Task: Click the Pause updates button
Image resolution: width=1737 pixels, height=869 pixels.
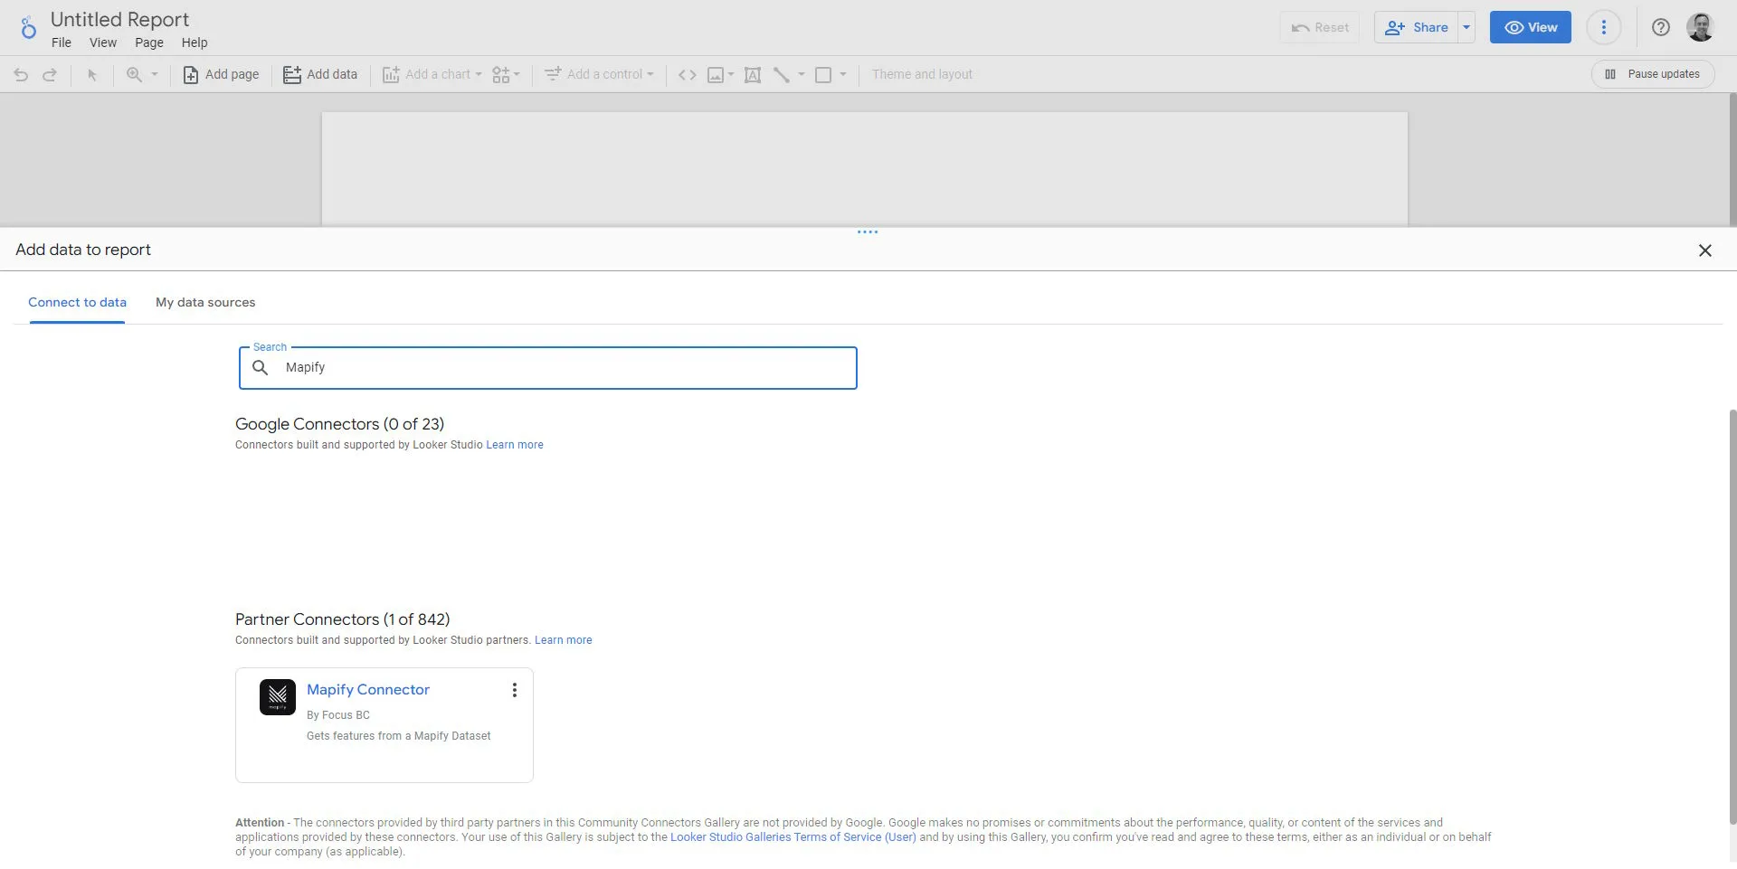Action: pyautogui.click(x=1653, y=74)
